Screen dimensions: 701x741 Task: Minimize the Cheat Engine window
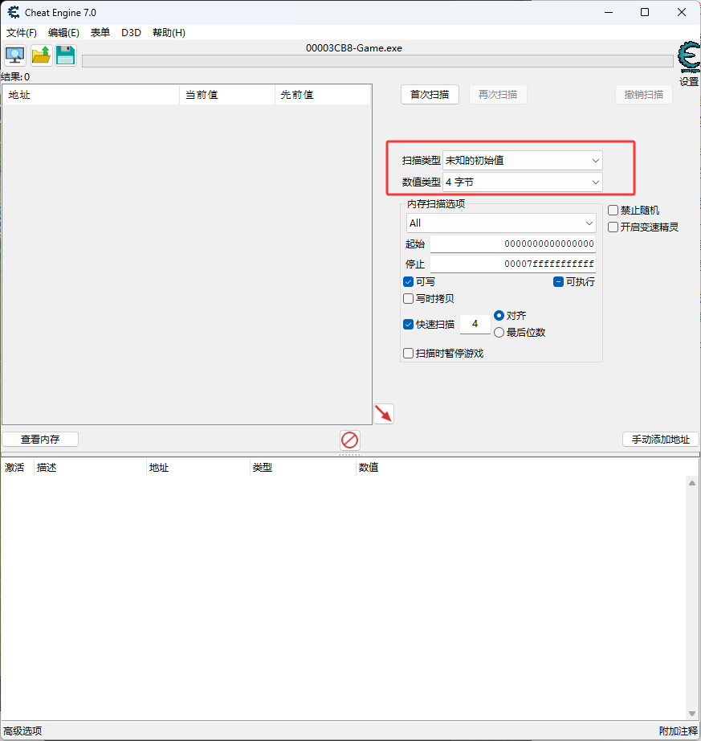click(609, 12)
